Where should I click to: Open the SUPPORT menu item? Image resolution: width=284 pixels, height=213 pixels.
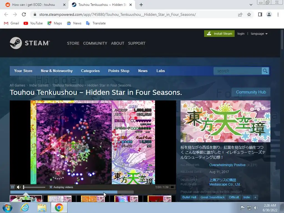136,43
